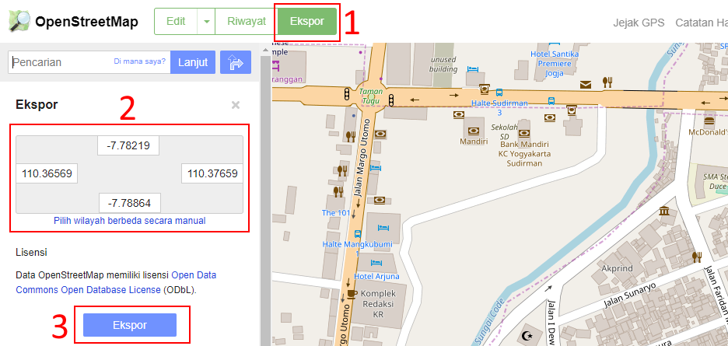Click 'Pilih wilayah berbeda secara manual' link
This screenshot has height=346, width=728.
click(130, 221)
